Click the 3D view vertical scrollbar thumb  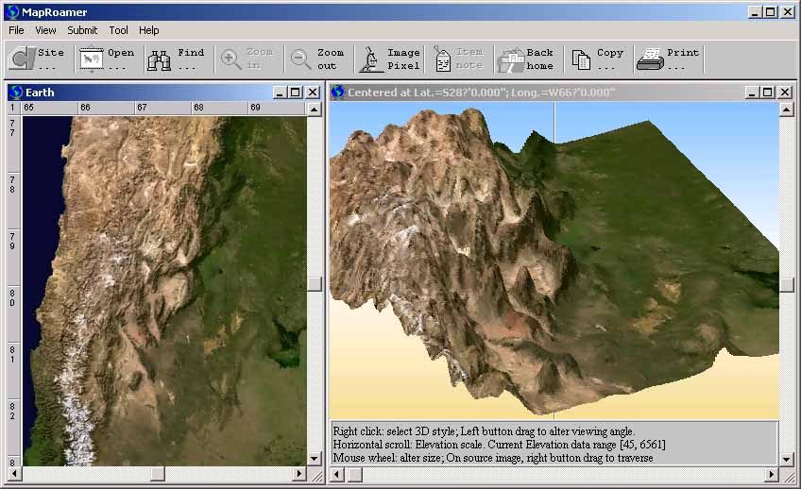click(x=786, y=285)
